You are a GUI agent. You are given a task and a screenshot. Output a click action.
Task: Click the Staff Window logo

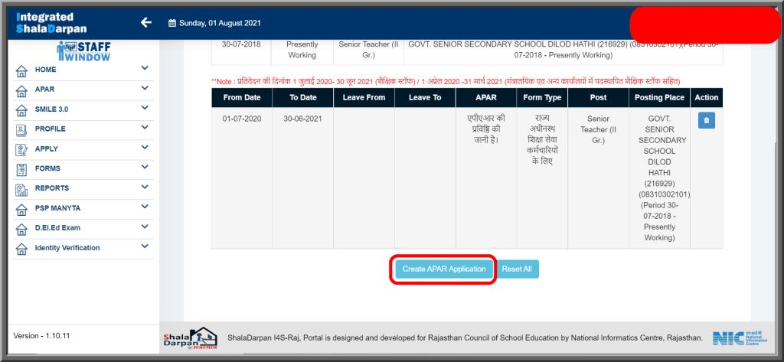(x=83, y=51)
